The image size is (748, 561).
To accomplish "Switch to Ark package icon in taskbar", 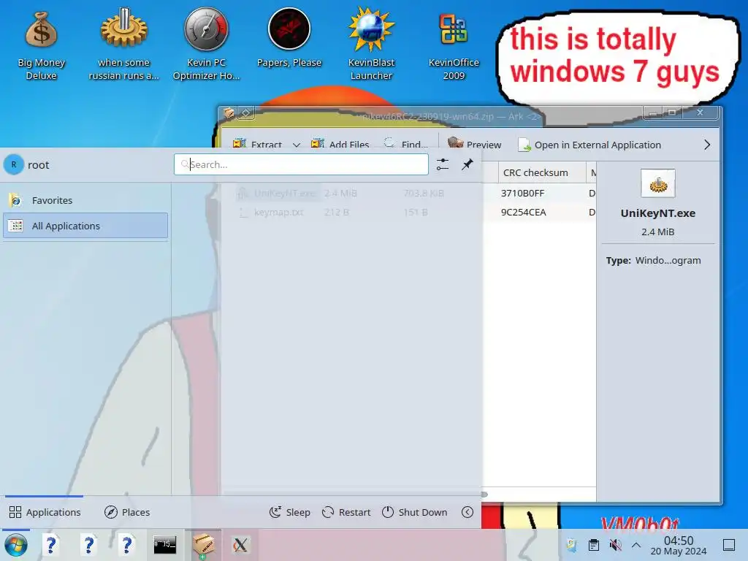I will pyautogui.click(x=203, y=545).
